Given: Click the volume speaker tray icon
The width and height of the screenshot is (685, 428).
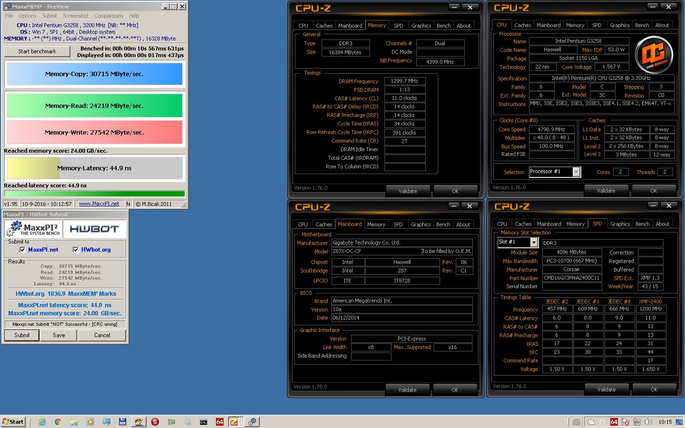Looking at the screenshot, I should click(x=648, y=422).
